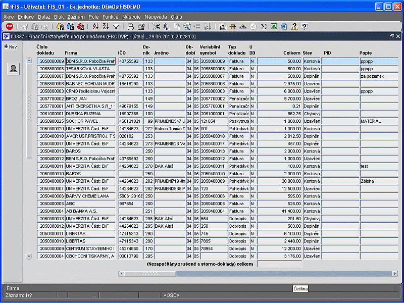Open the Akce menu

click(x=9, y=17)
